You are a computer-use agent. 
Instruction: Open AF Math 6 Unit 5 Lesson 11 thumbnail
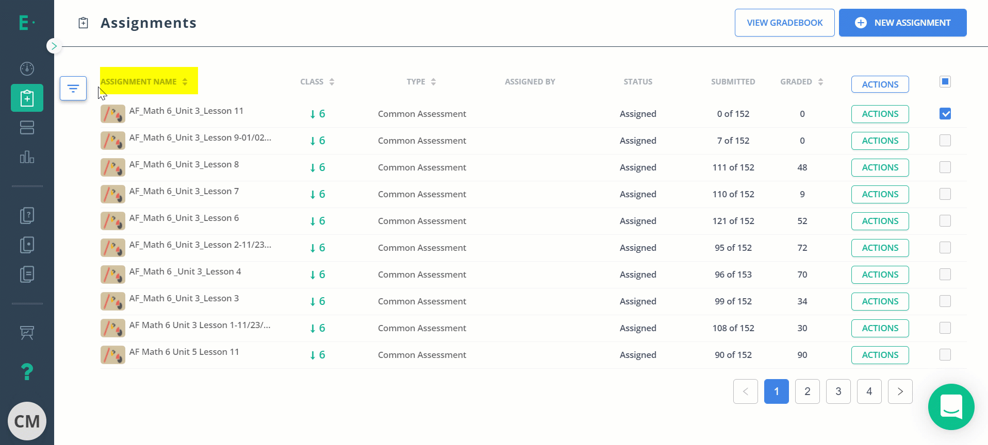coord(112,355)
